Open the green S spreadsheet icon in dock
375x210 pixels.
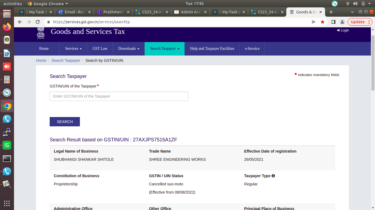(x=7, y=145)
